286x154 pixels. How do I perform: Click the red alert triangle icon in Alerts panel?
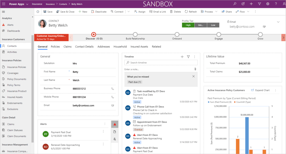coord(115,124)
